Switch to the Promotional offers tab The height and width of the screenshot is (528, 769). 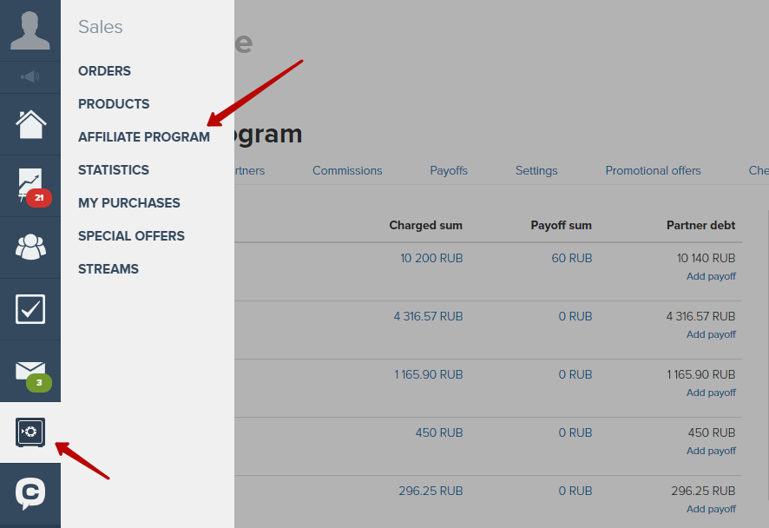pos(653,170)
